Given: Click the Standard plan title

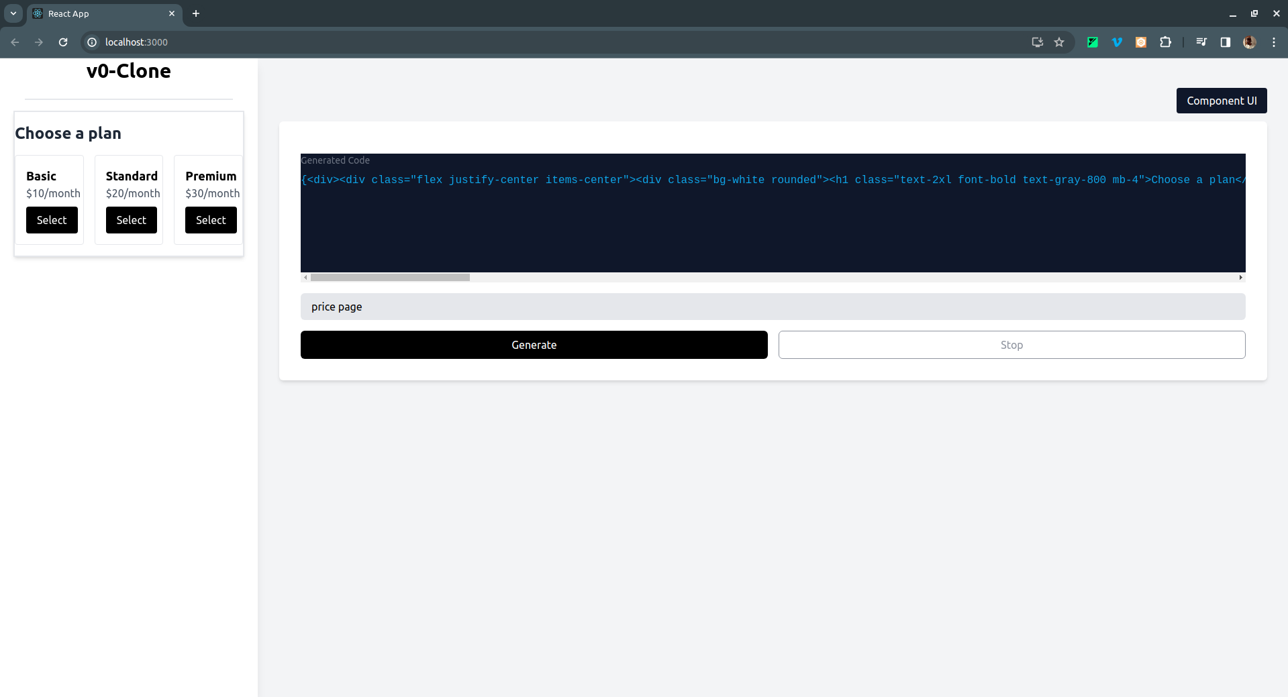Looking at the screenshot, I should click(x=132, y=176).
